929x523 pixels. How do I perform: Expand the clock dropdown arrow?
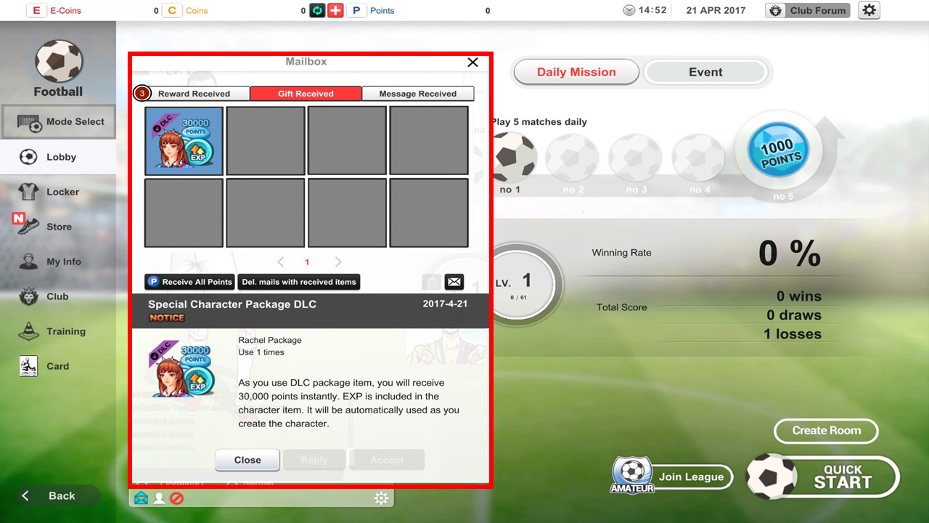point(629,11)
